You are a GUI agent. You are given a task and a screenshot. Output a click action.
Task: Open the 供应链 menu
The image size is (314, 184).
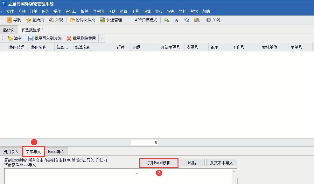click(x=98, y=12)
